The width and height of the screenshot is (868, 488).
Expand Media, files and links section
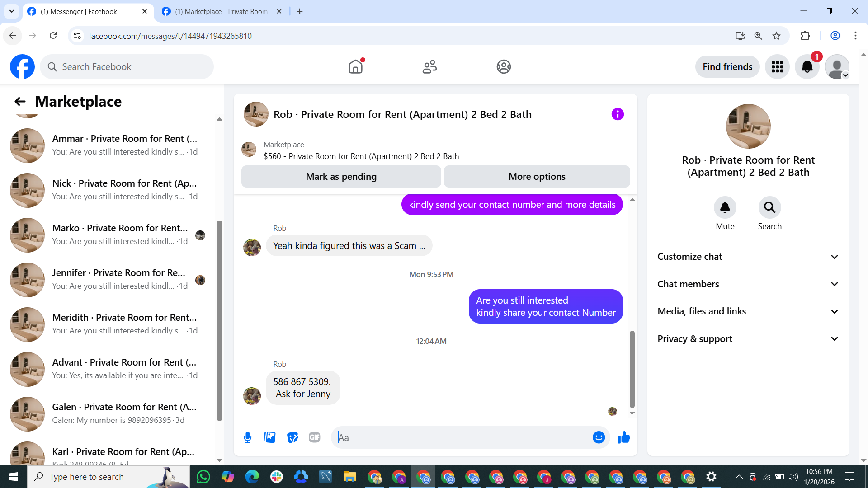pyautogui.click(x=748, y=311)
